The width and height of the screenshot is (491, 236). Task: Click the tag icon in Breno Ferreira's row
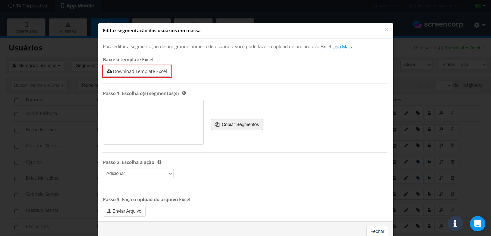click(x=418, y=129)
